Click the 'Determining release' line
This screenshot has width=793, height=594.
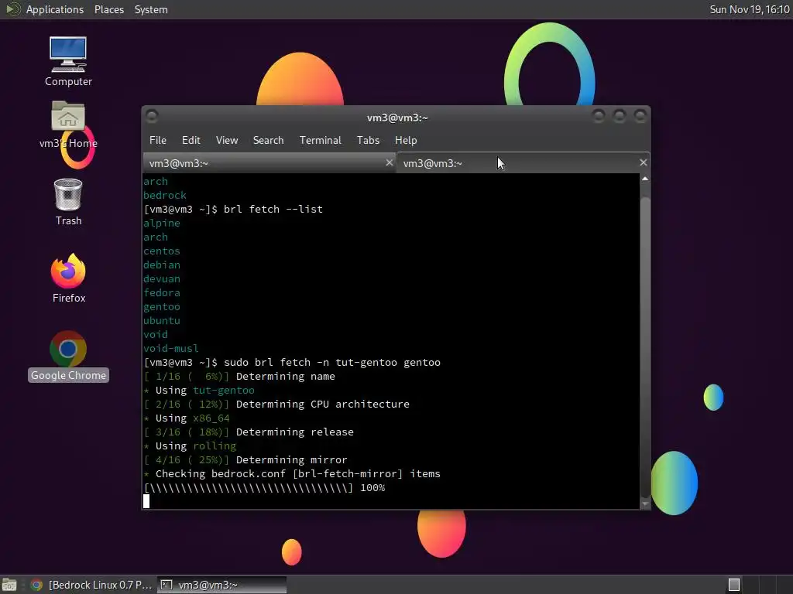coord(249,432)
